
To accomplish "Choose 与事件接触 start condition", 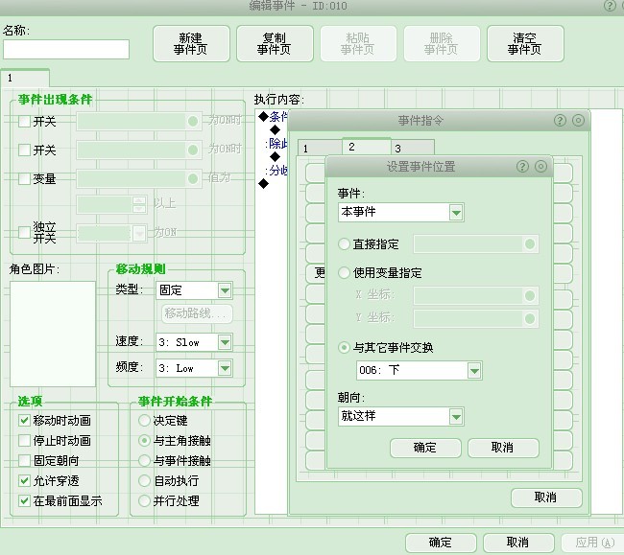I will click(x=144, y=460).
